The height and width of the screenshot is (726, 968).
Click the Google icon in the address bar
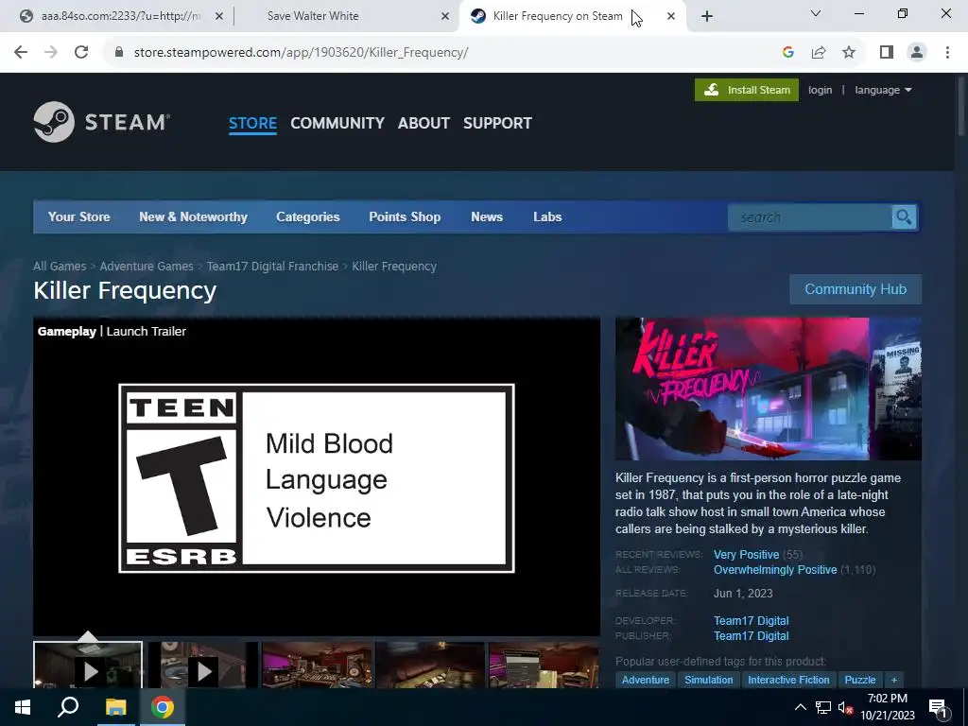pos(787,53)
